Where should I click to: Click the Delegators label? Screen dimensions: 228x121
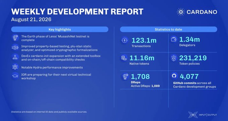click(187, 45)
